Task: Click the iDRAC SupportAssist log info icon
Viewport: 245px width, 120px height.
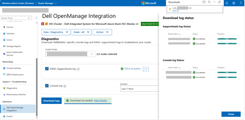Action: [x=78, y=69]
